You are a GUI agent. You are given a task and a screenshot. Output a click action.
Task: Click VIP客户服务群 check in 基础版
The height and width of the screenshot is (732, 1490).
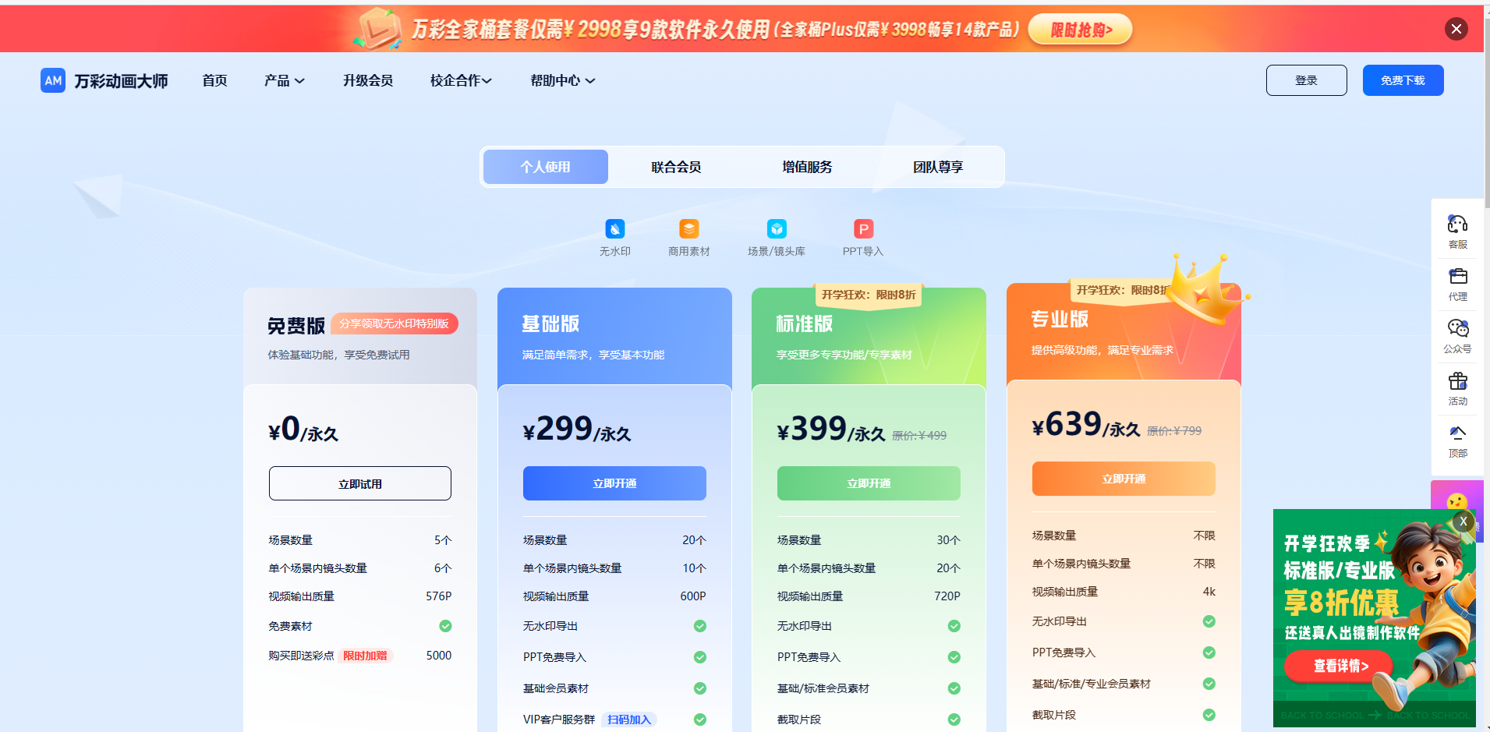(x=700, y=720)
